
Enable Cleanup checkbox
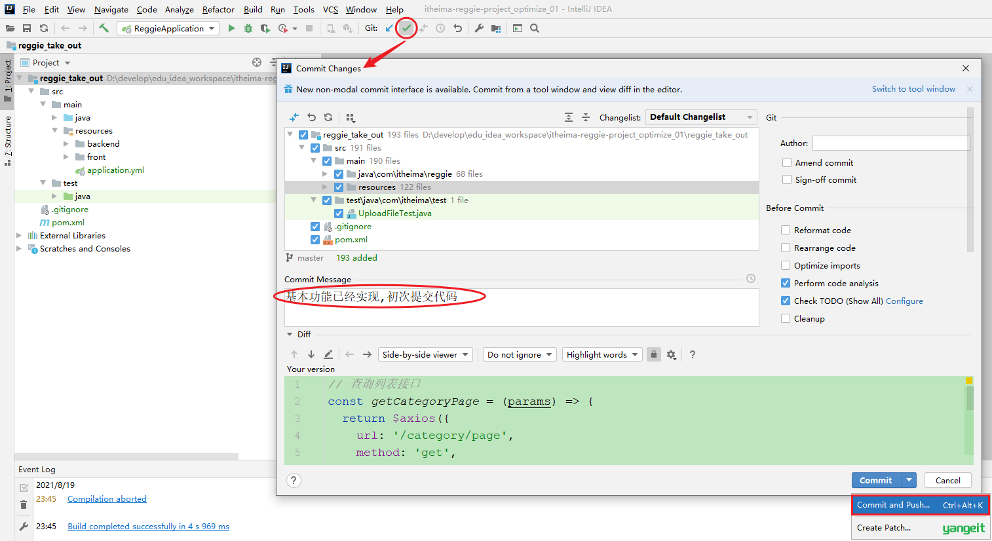786,318
